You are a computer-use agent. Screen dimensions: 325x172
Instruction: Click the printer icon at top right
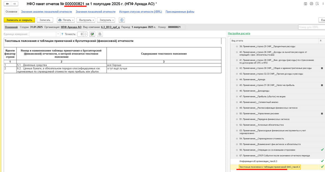click(x=311, y=4)
